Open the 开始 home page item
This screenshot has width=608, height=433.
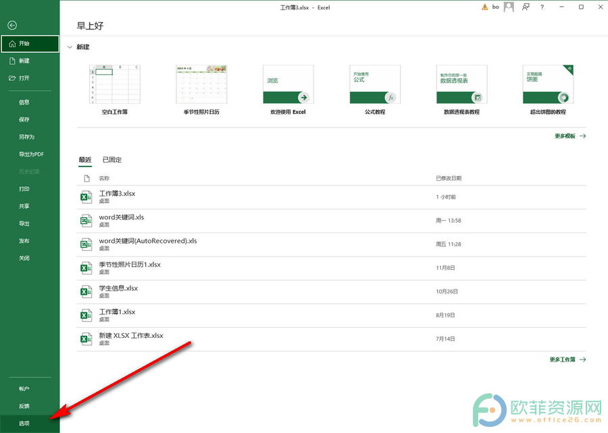[30, 44]
